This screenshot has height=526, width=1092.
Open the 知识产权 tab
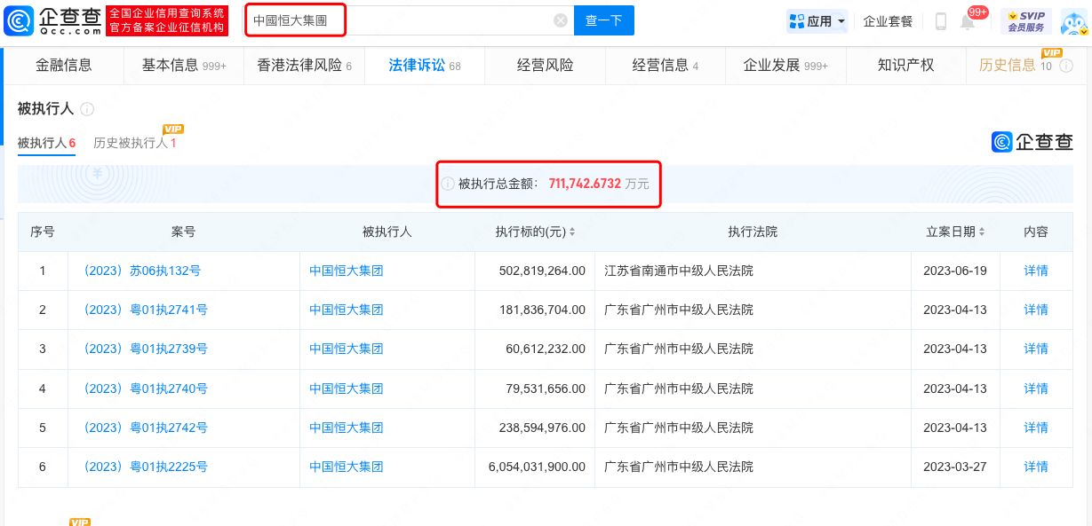click(905, 65)
